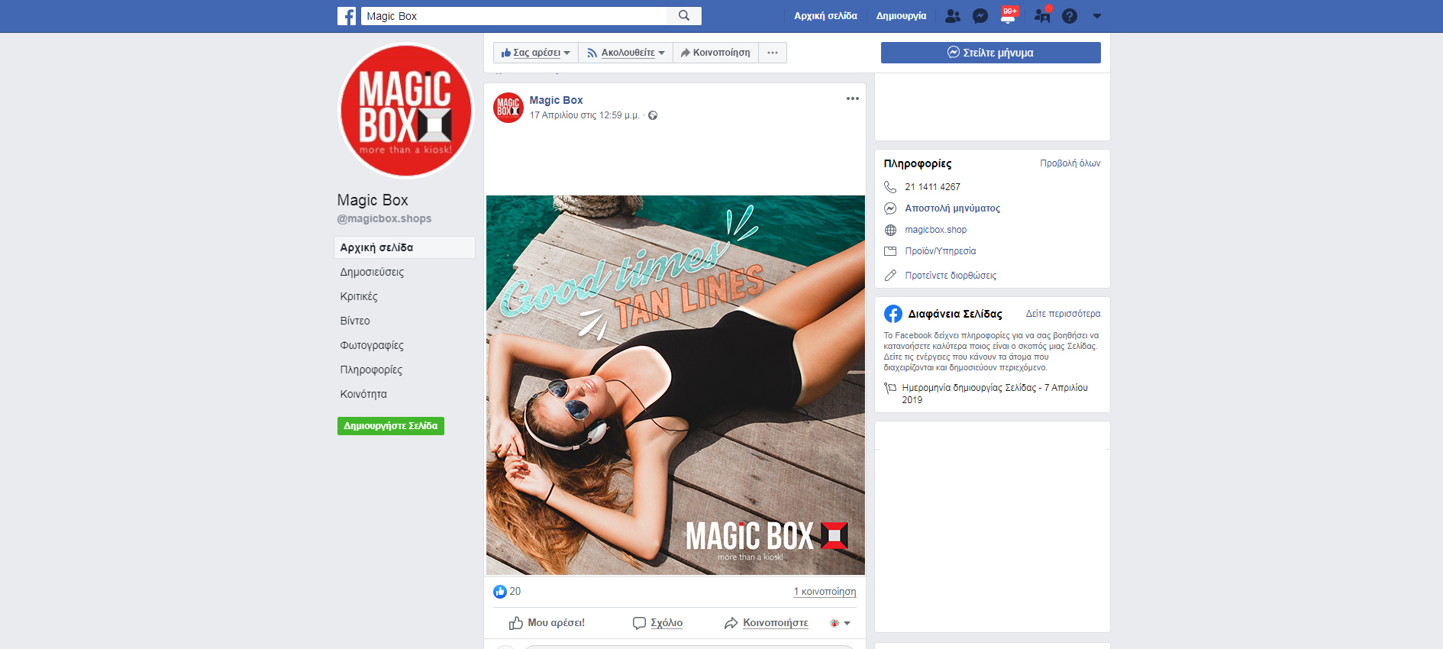Click the 'Στείλτε μήνυμα' button

pos(990,53)
